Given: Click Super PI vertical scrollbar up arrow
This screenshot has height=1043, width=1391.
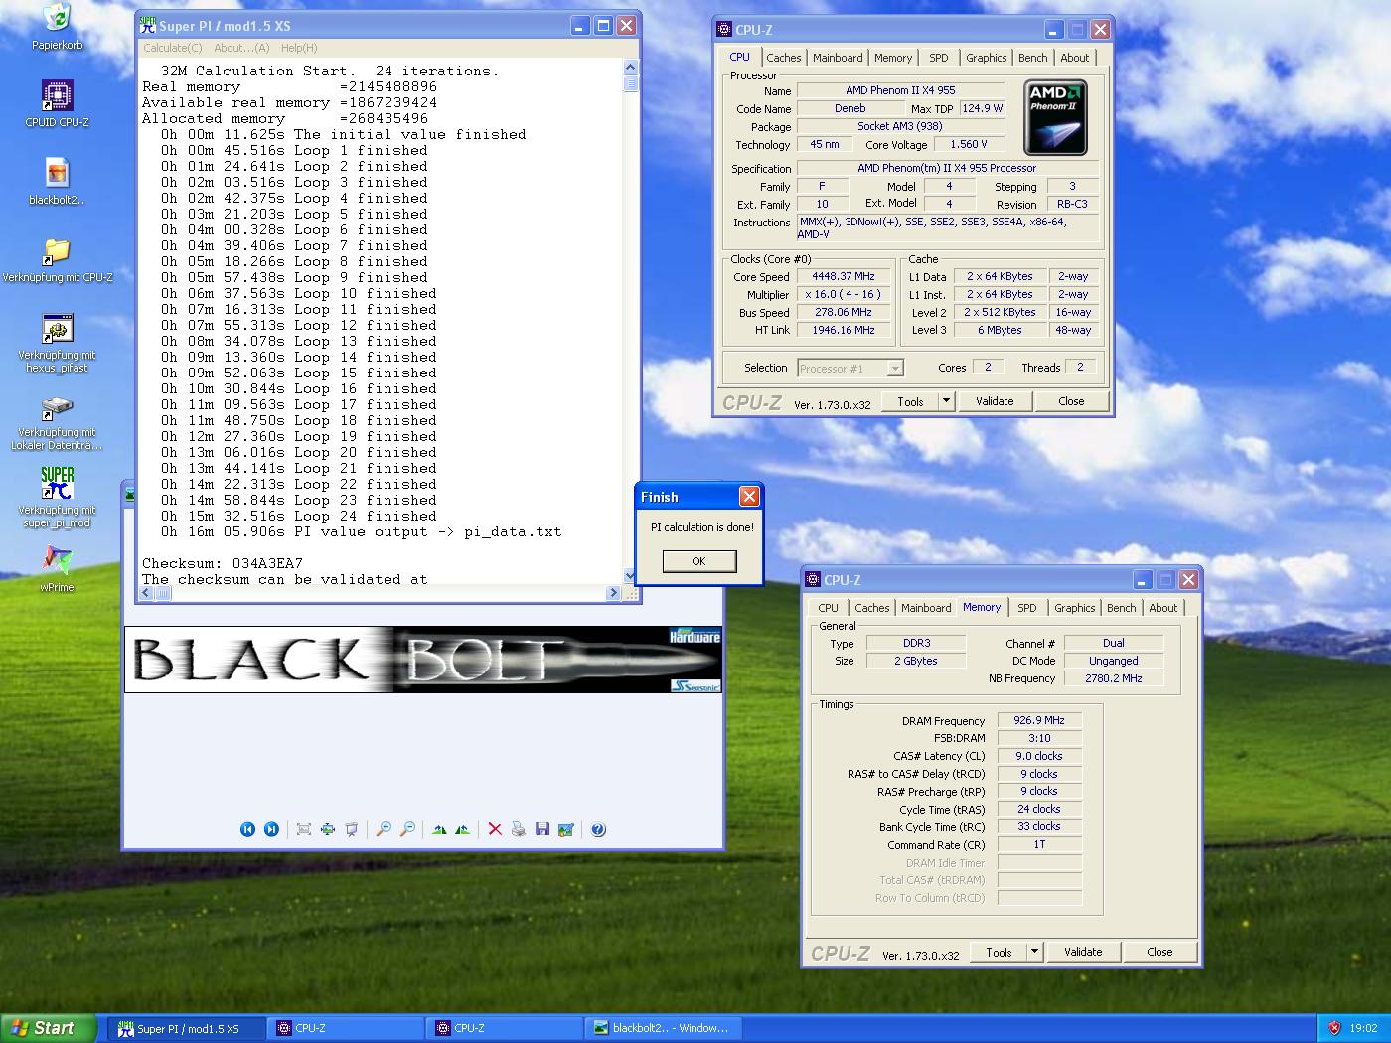Looking at the screenshot, I should click(x=629, y=67).
